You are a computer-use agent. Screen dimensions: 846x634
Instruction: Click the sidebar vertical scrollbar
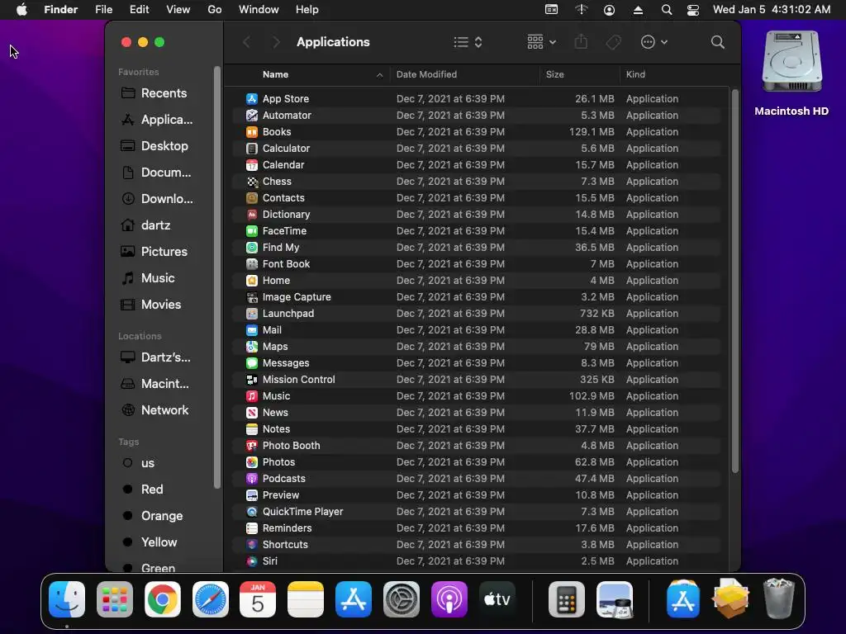pyautogui.click(x=217, y=277)
